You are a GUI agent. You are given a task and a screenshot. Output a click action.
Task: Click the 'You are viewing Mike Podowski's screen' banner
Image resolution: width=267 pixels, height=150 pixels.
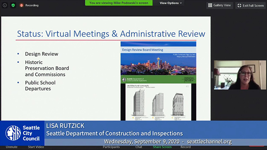tap(118, 3)
